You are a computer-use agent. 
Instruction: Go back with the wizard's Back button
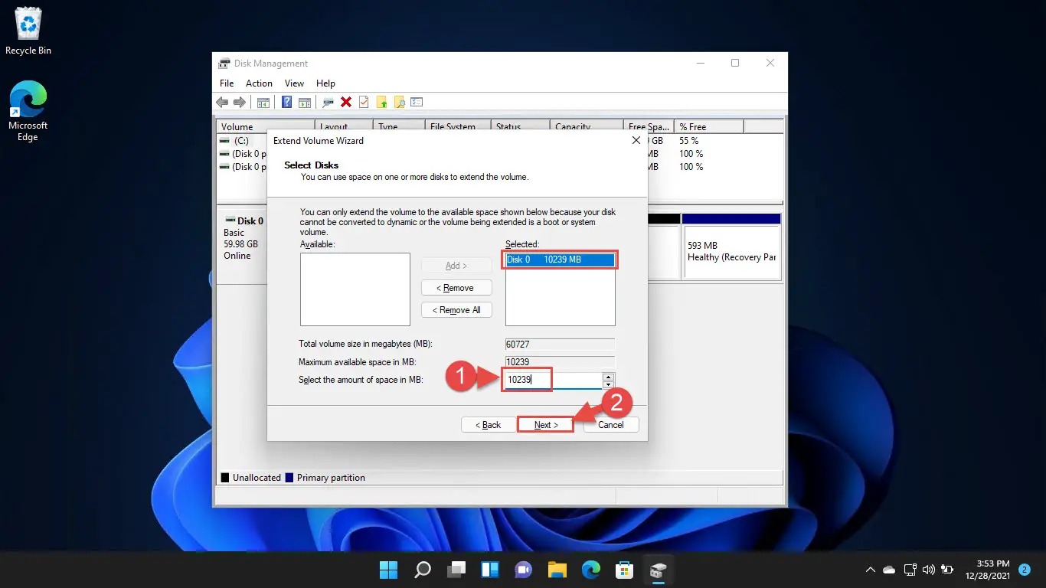(487, 425)
